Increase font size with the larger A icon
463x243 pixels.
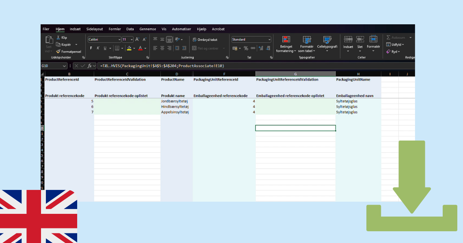(x=137, y=39)
